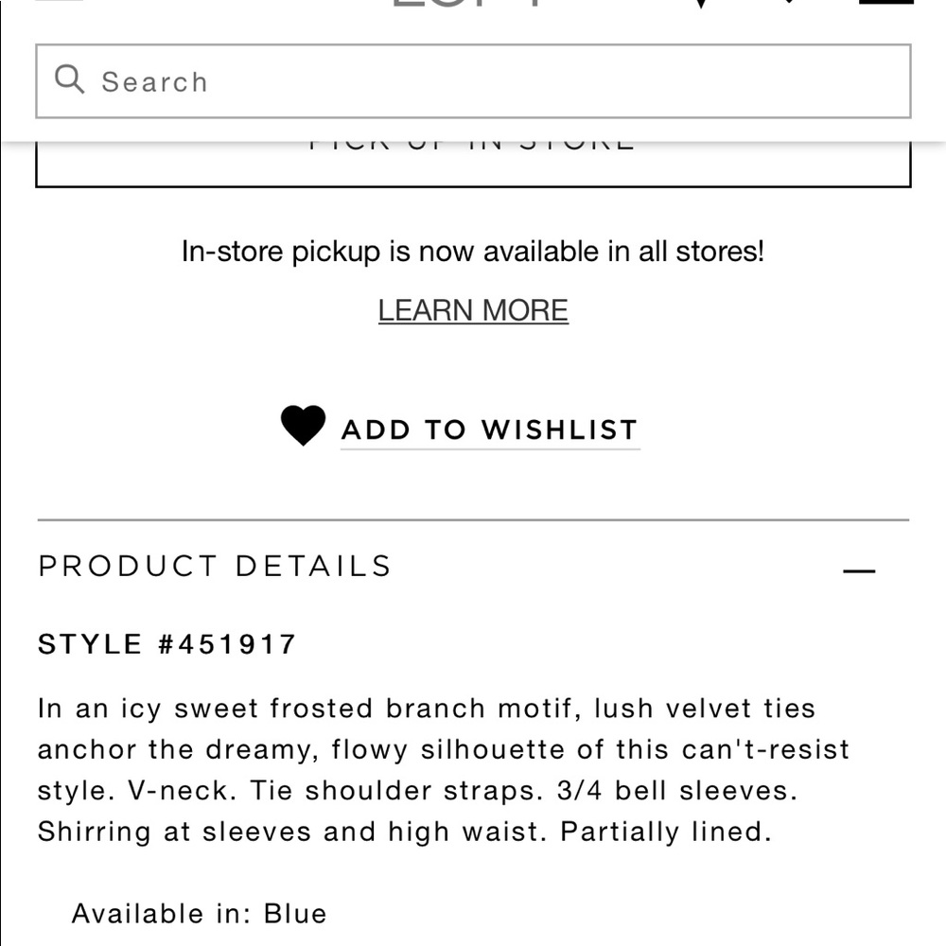Click the Search placeholder text
The height and width of the screenshot is (946, 946).
point(154,82)
